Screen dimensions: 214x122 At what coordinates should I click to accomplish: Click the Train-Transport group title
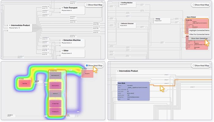tap(70, 8)
